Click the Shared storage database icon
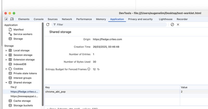This screenshot has height=109, width=208. (10, 82)
